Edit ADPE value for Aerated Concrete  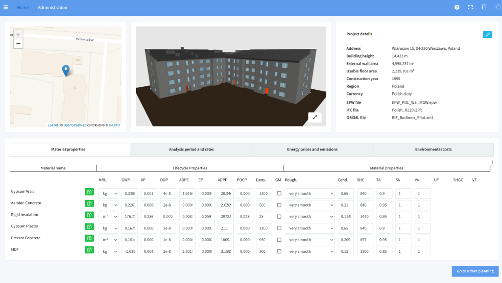(187, 205)
